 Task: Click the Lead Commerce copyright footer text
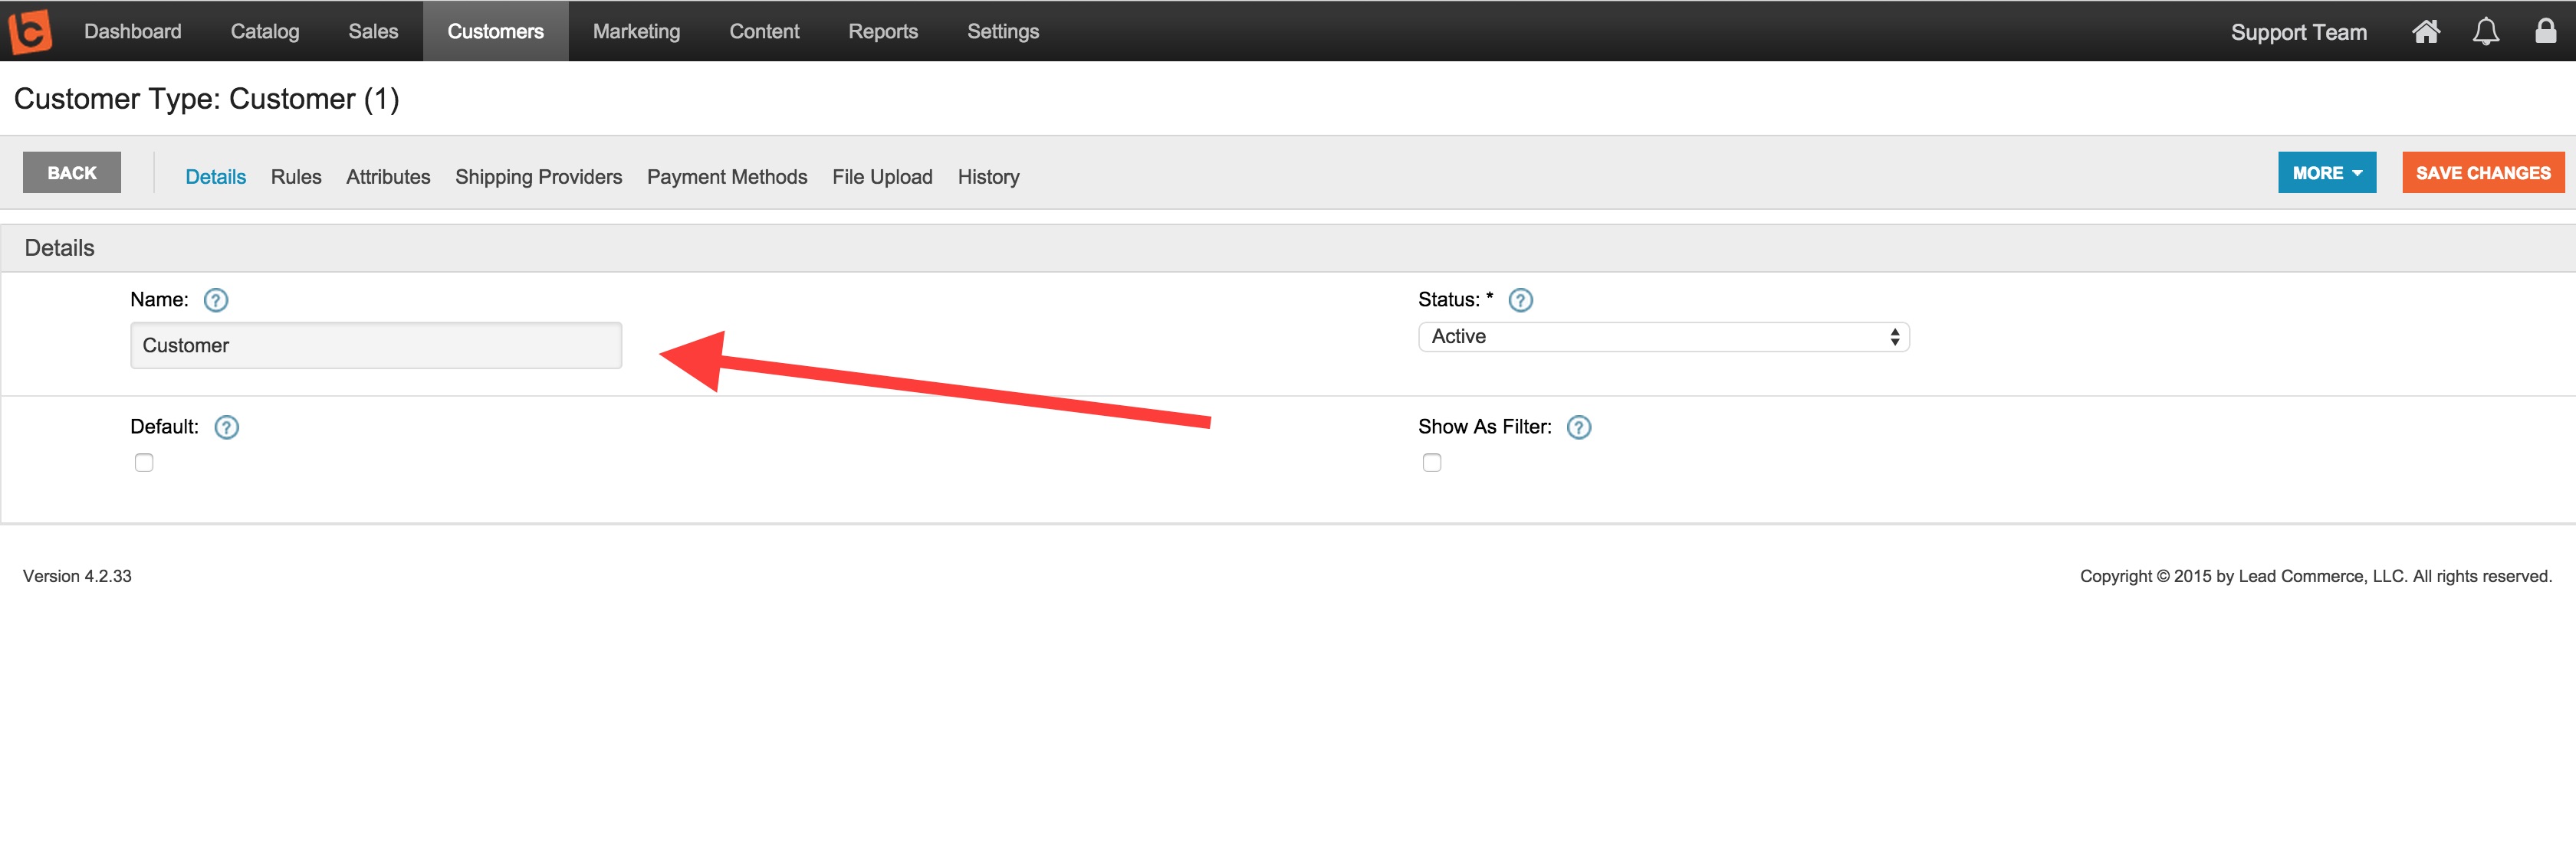click(2316, 576)
